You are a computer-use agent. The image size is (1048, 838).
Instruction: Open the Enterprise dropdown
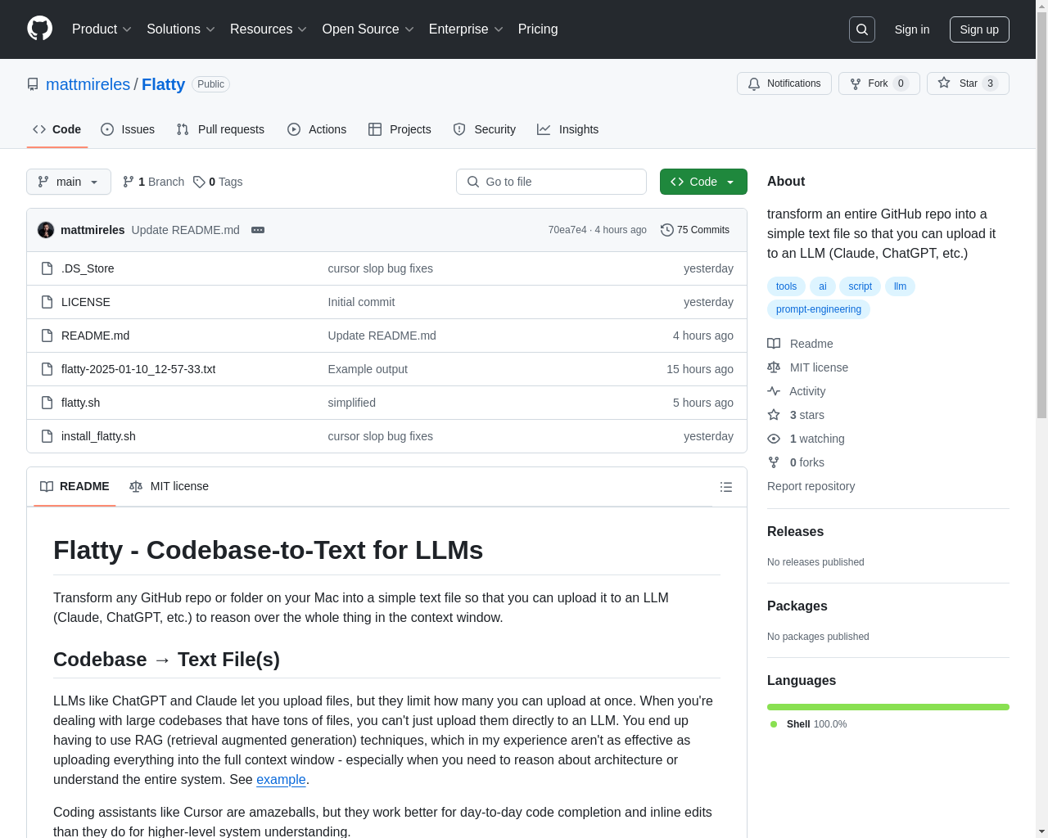[466, 29]
